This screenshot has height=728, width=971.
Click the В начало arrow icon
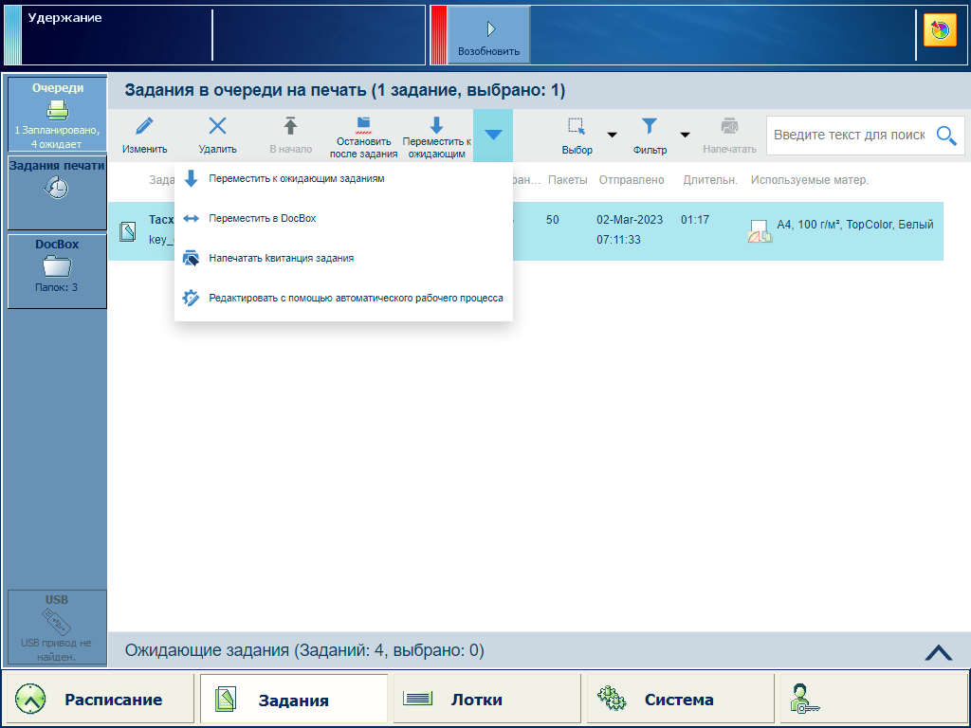coord(290,126)
